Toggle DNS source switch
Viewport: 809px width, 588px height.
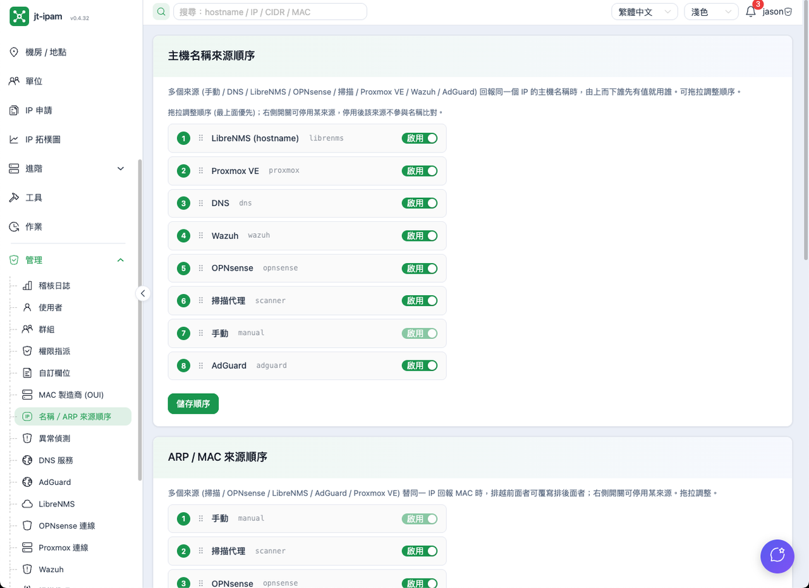(420, 203)
